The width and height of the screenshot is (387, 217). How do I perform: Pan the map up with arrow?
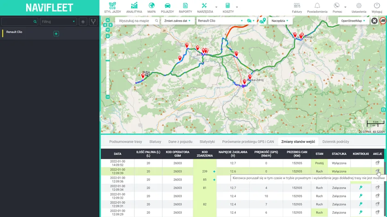108,20
